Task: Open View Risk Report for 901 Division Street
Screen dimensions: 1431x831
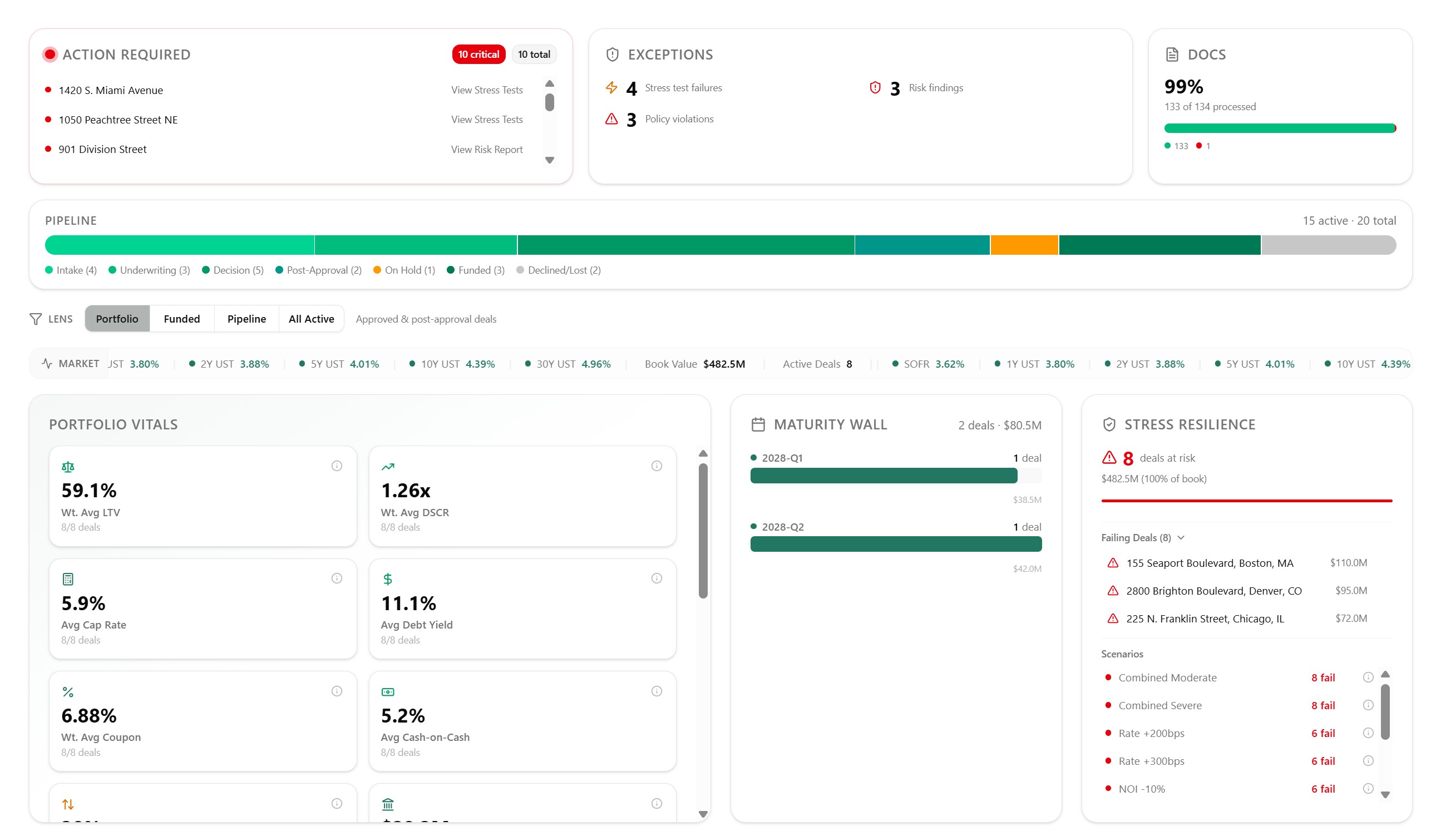Action: (x=487, y=149)
